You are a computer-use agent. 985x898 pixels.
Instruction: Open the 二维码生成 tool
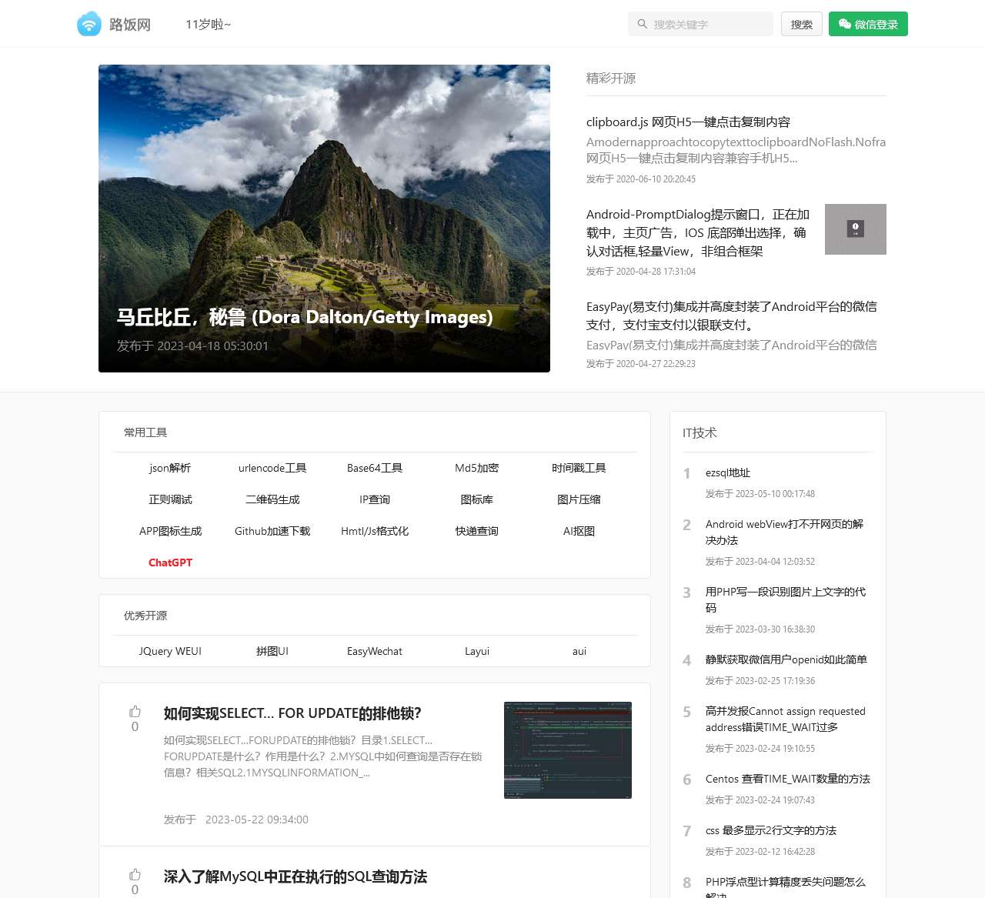click(272, 499)
